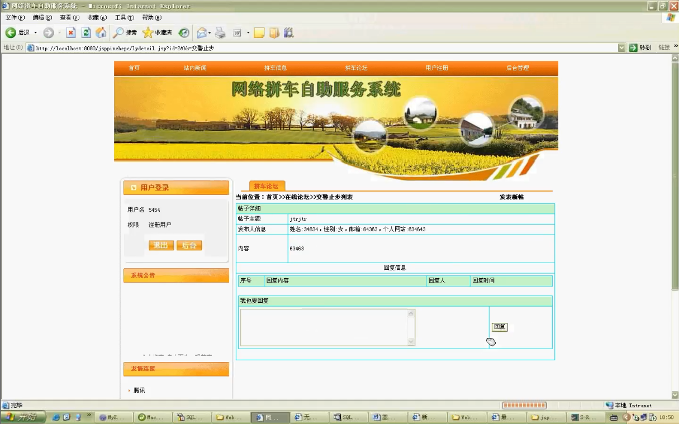Go to 首页 in the orange navigation bar
Viewport: 679px width, 424px height.
point(134,68)
